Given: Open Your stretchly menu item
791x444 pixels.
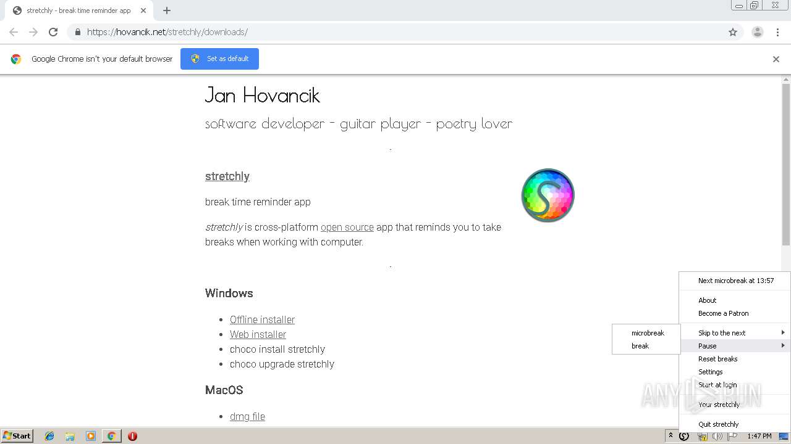Looking at the screenshot, I should [735, 405].
